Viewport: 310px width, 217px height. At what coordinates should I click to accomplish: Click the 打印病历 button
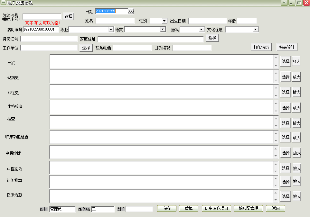[x=261, y=47]
